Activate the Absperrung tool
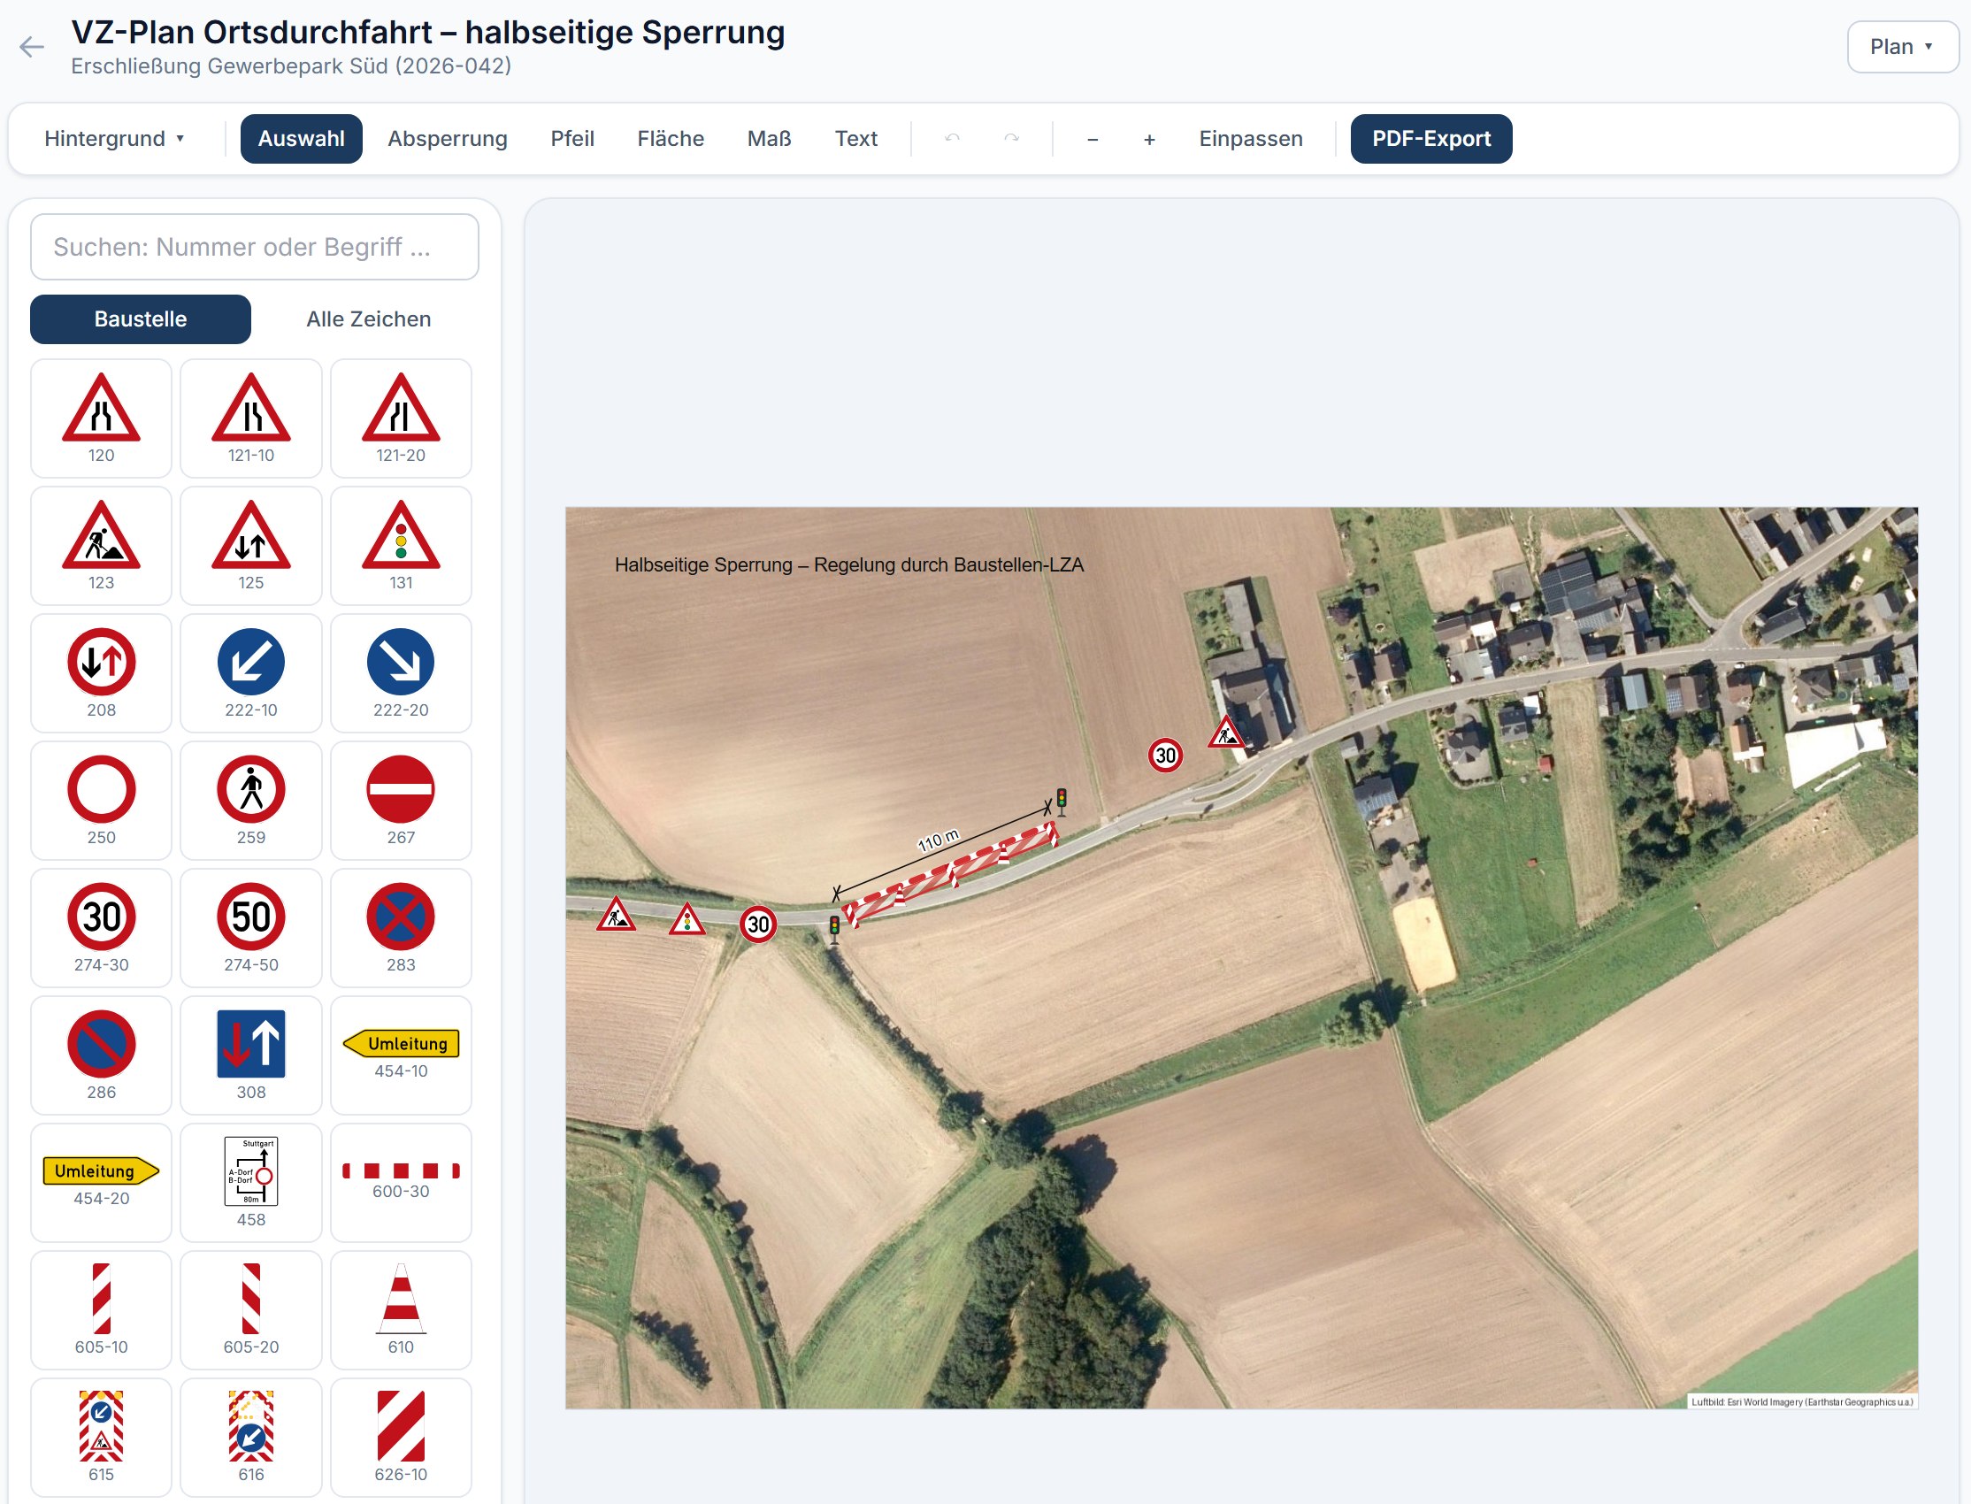 (x=448, y=139)
